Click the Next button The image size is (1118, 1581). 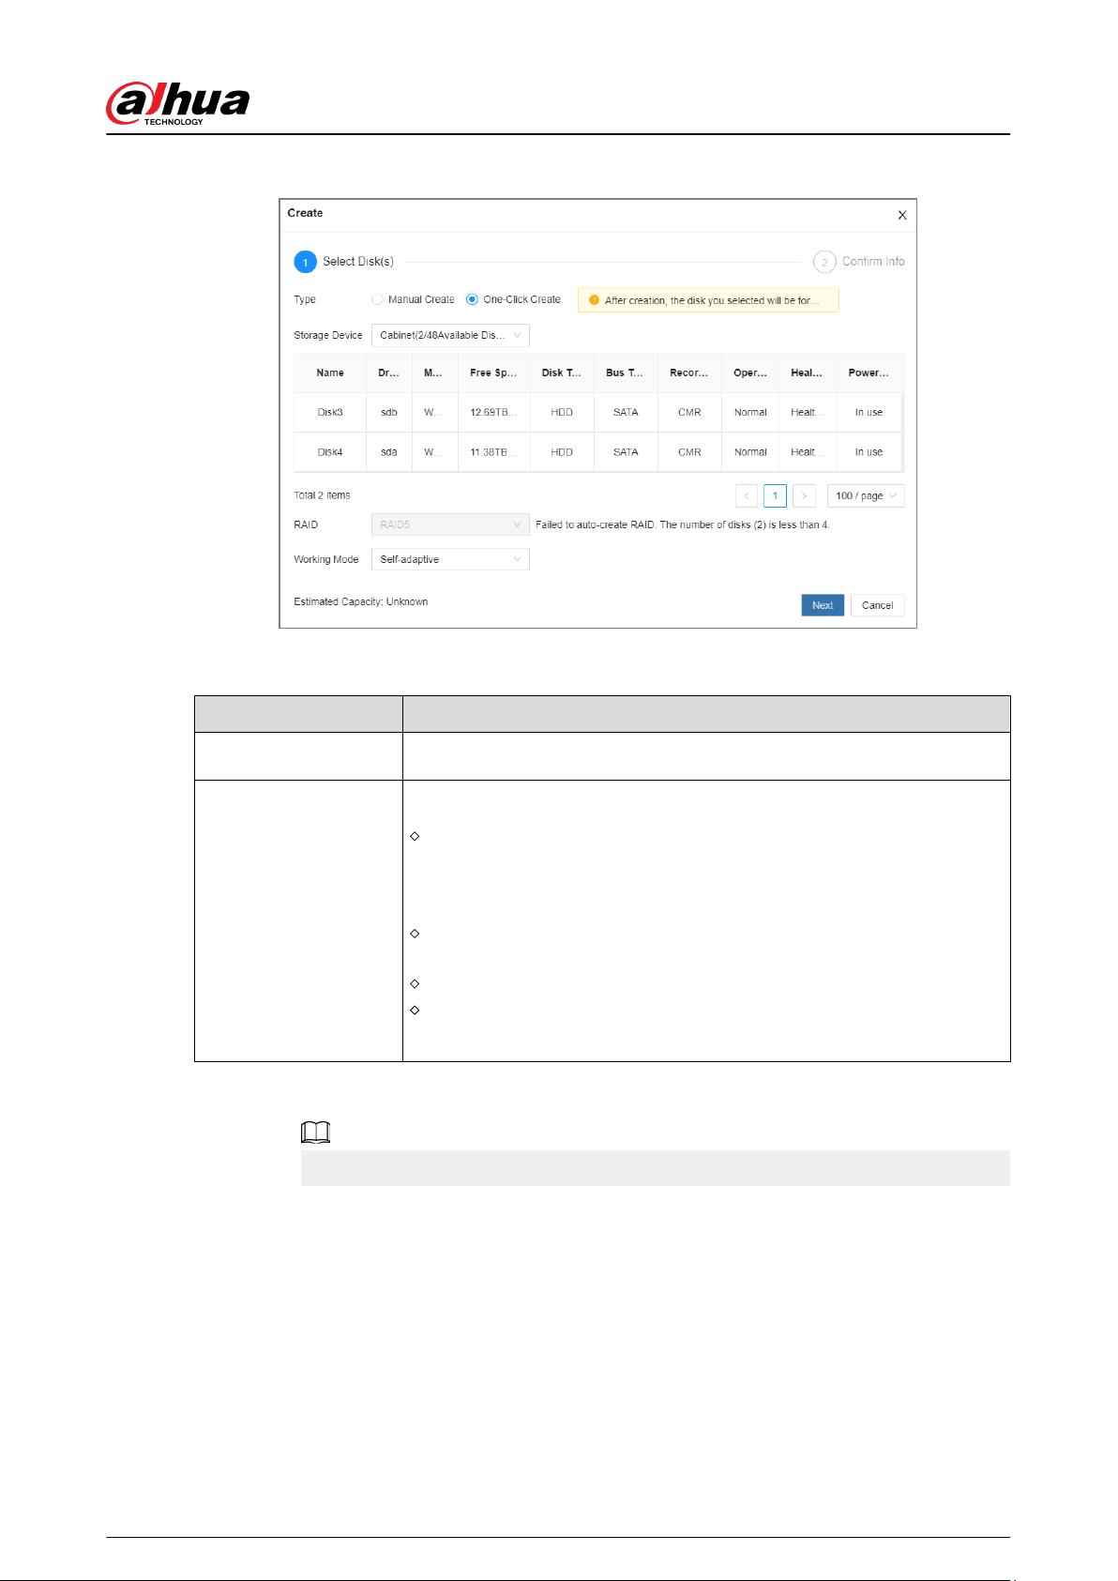823,605
